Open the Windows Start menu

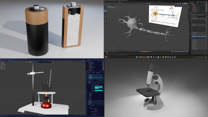pyautogui.click(x=136, y=57)
